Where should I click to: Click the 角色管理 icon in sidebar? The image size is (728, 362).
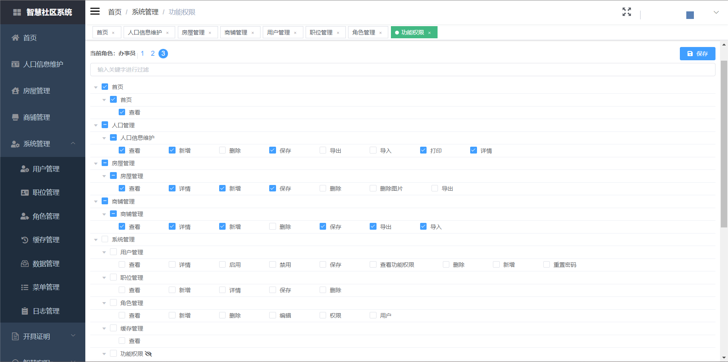tap(25, 216)
